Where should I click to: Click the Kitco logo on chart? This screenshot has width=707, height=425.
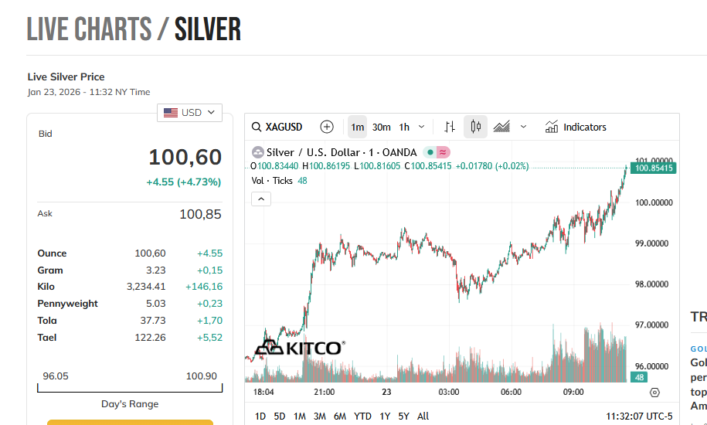pyautogui.click(x=299, y=348)
